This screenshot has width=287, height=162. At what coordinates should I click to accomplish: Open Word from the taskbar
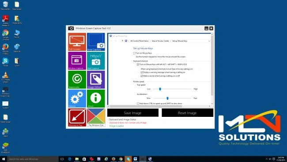coord(136,159)
